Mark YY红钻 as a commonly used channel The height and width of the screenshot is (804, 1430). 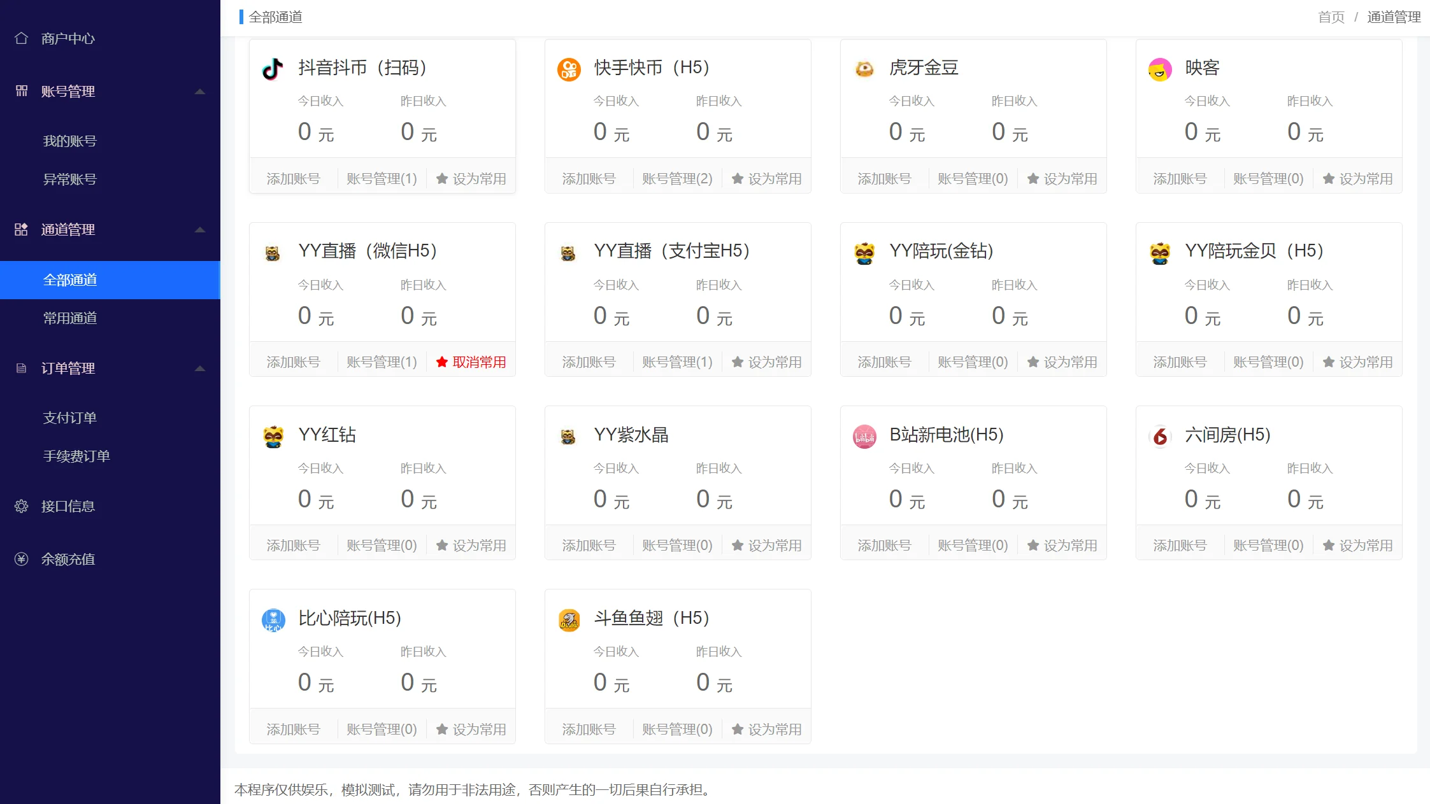471,546
